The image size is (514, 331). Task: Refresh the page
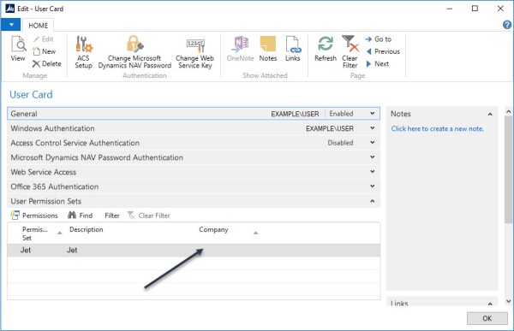click(326, 49)
